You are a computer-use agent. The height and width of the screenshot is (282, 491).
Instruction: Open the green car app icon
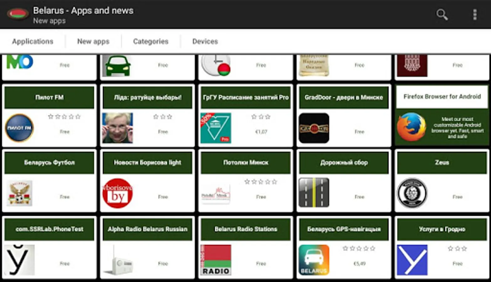click(x=118, y=65)
